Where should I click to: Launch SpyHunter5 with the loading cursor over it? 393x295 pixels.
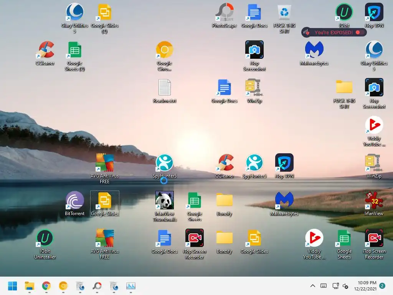coord(164,166)
